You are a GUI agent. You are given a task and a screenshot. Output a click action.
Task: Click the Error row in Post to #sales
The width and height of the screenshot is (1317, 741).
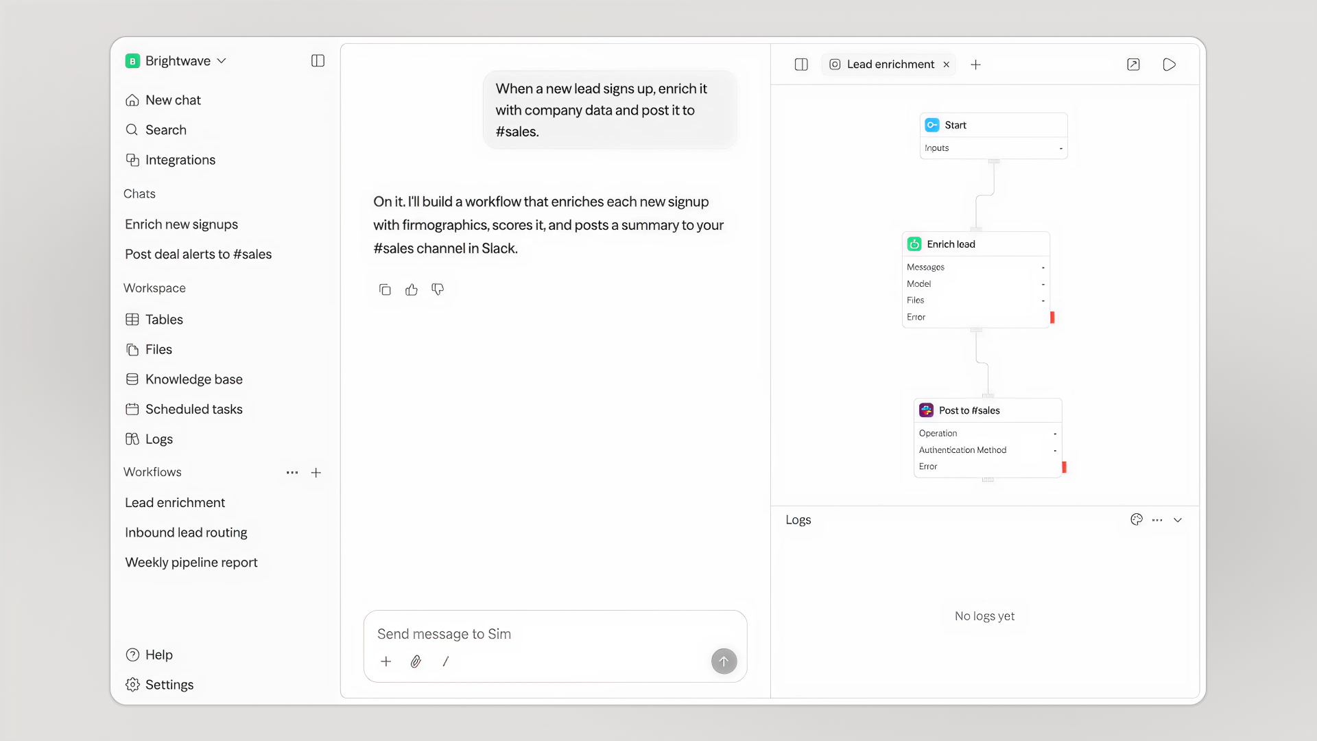pos(988,467)
